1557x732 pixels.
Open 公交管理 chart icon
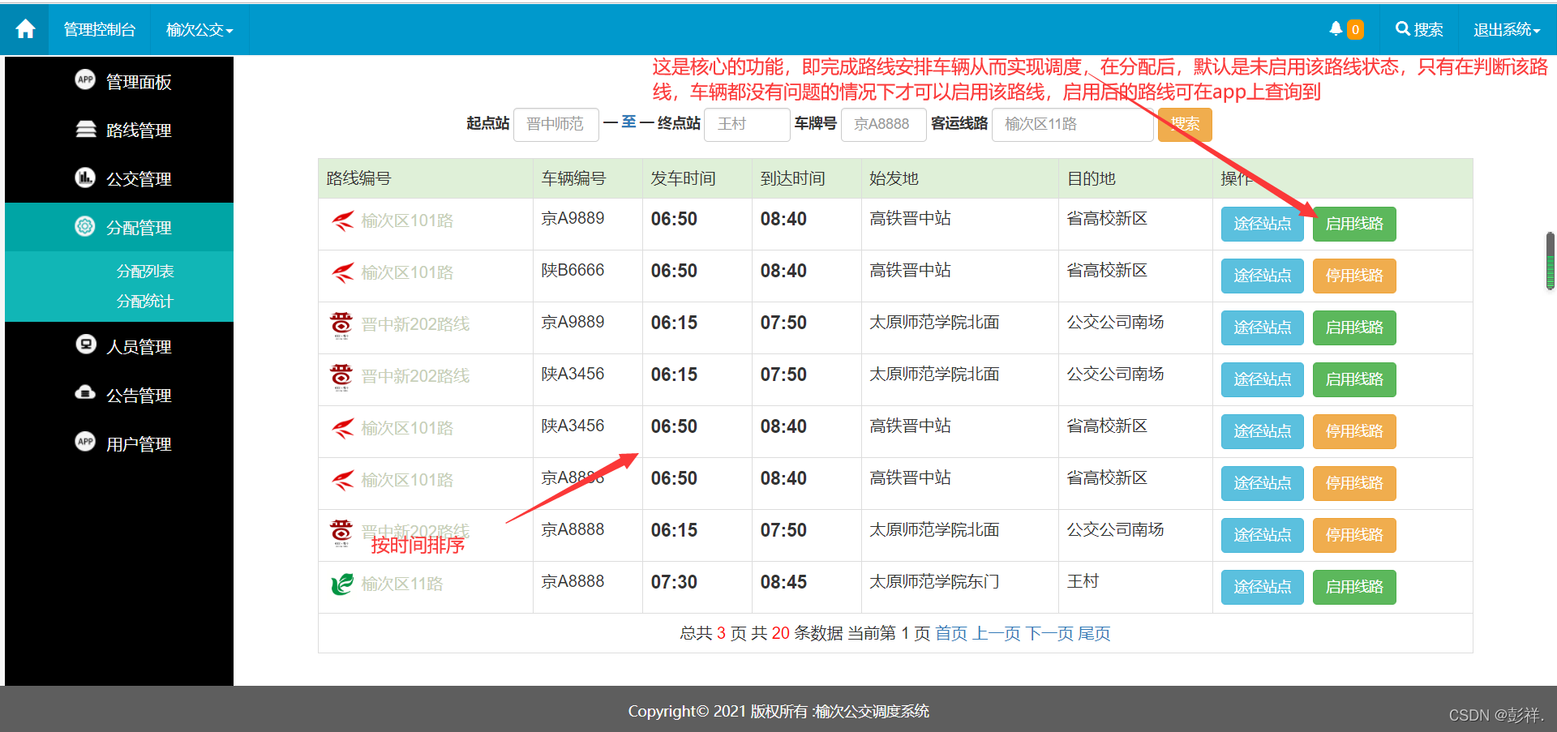click(85, 178)
